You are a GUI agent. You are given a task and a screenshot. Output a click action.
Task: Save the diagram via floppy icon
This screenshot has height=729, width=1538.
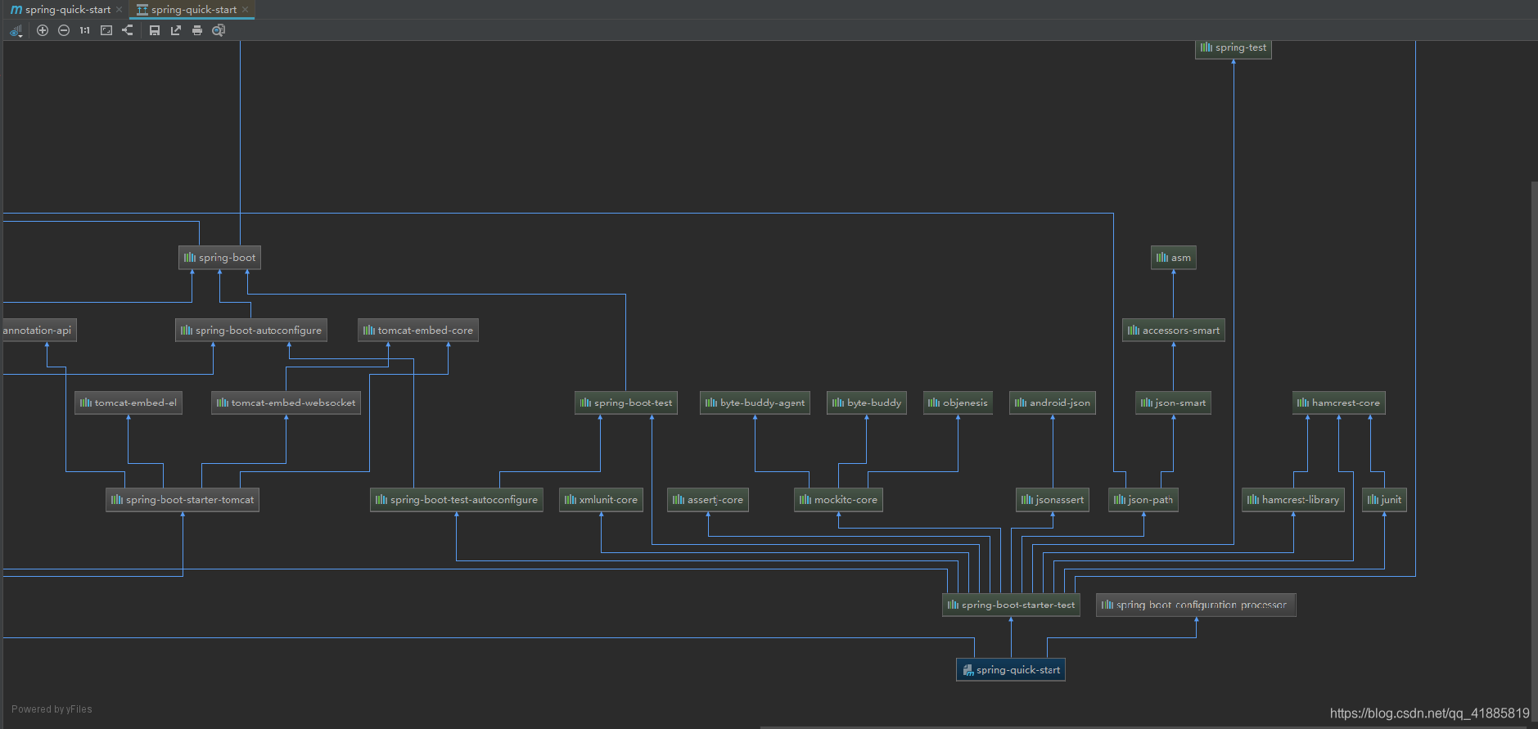(155, 30)
